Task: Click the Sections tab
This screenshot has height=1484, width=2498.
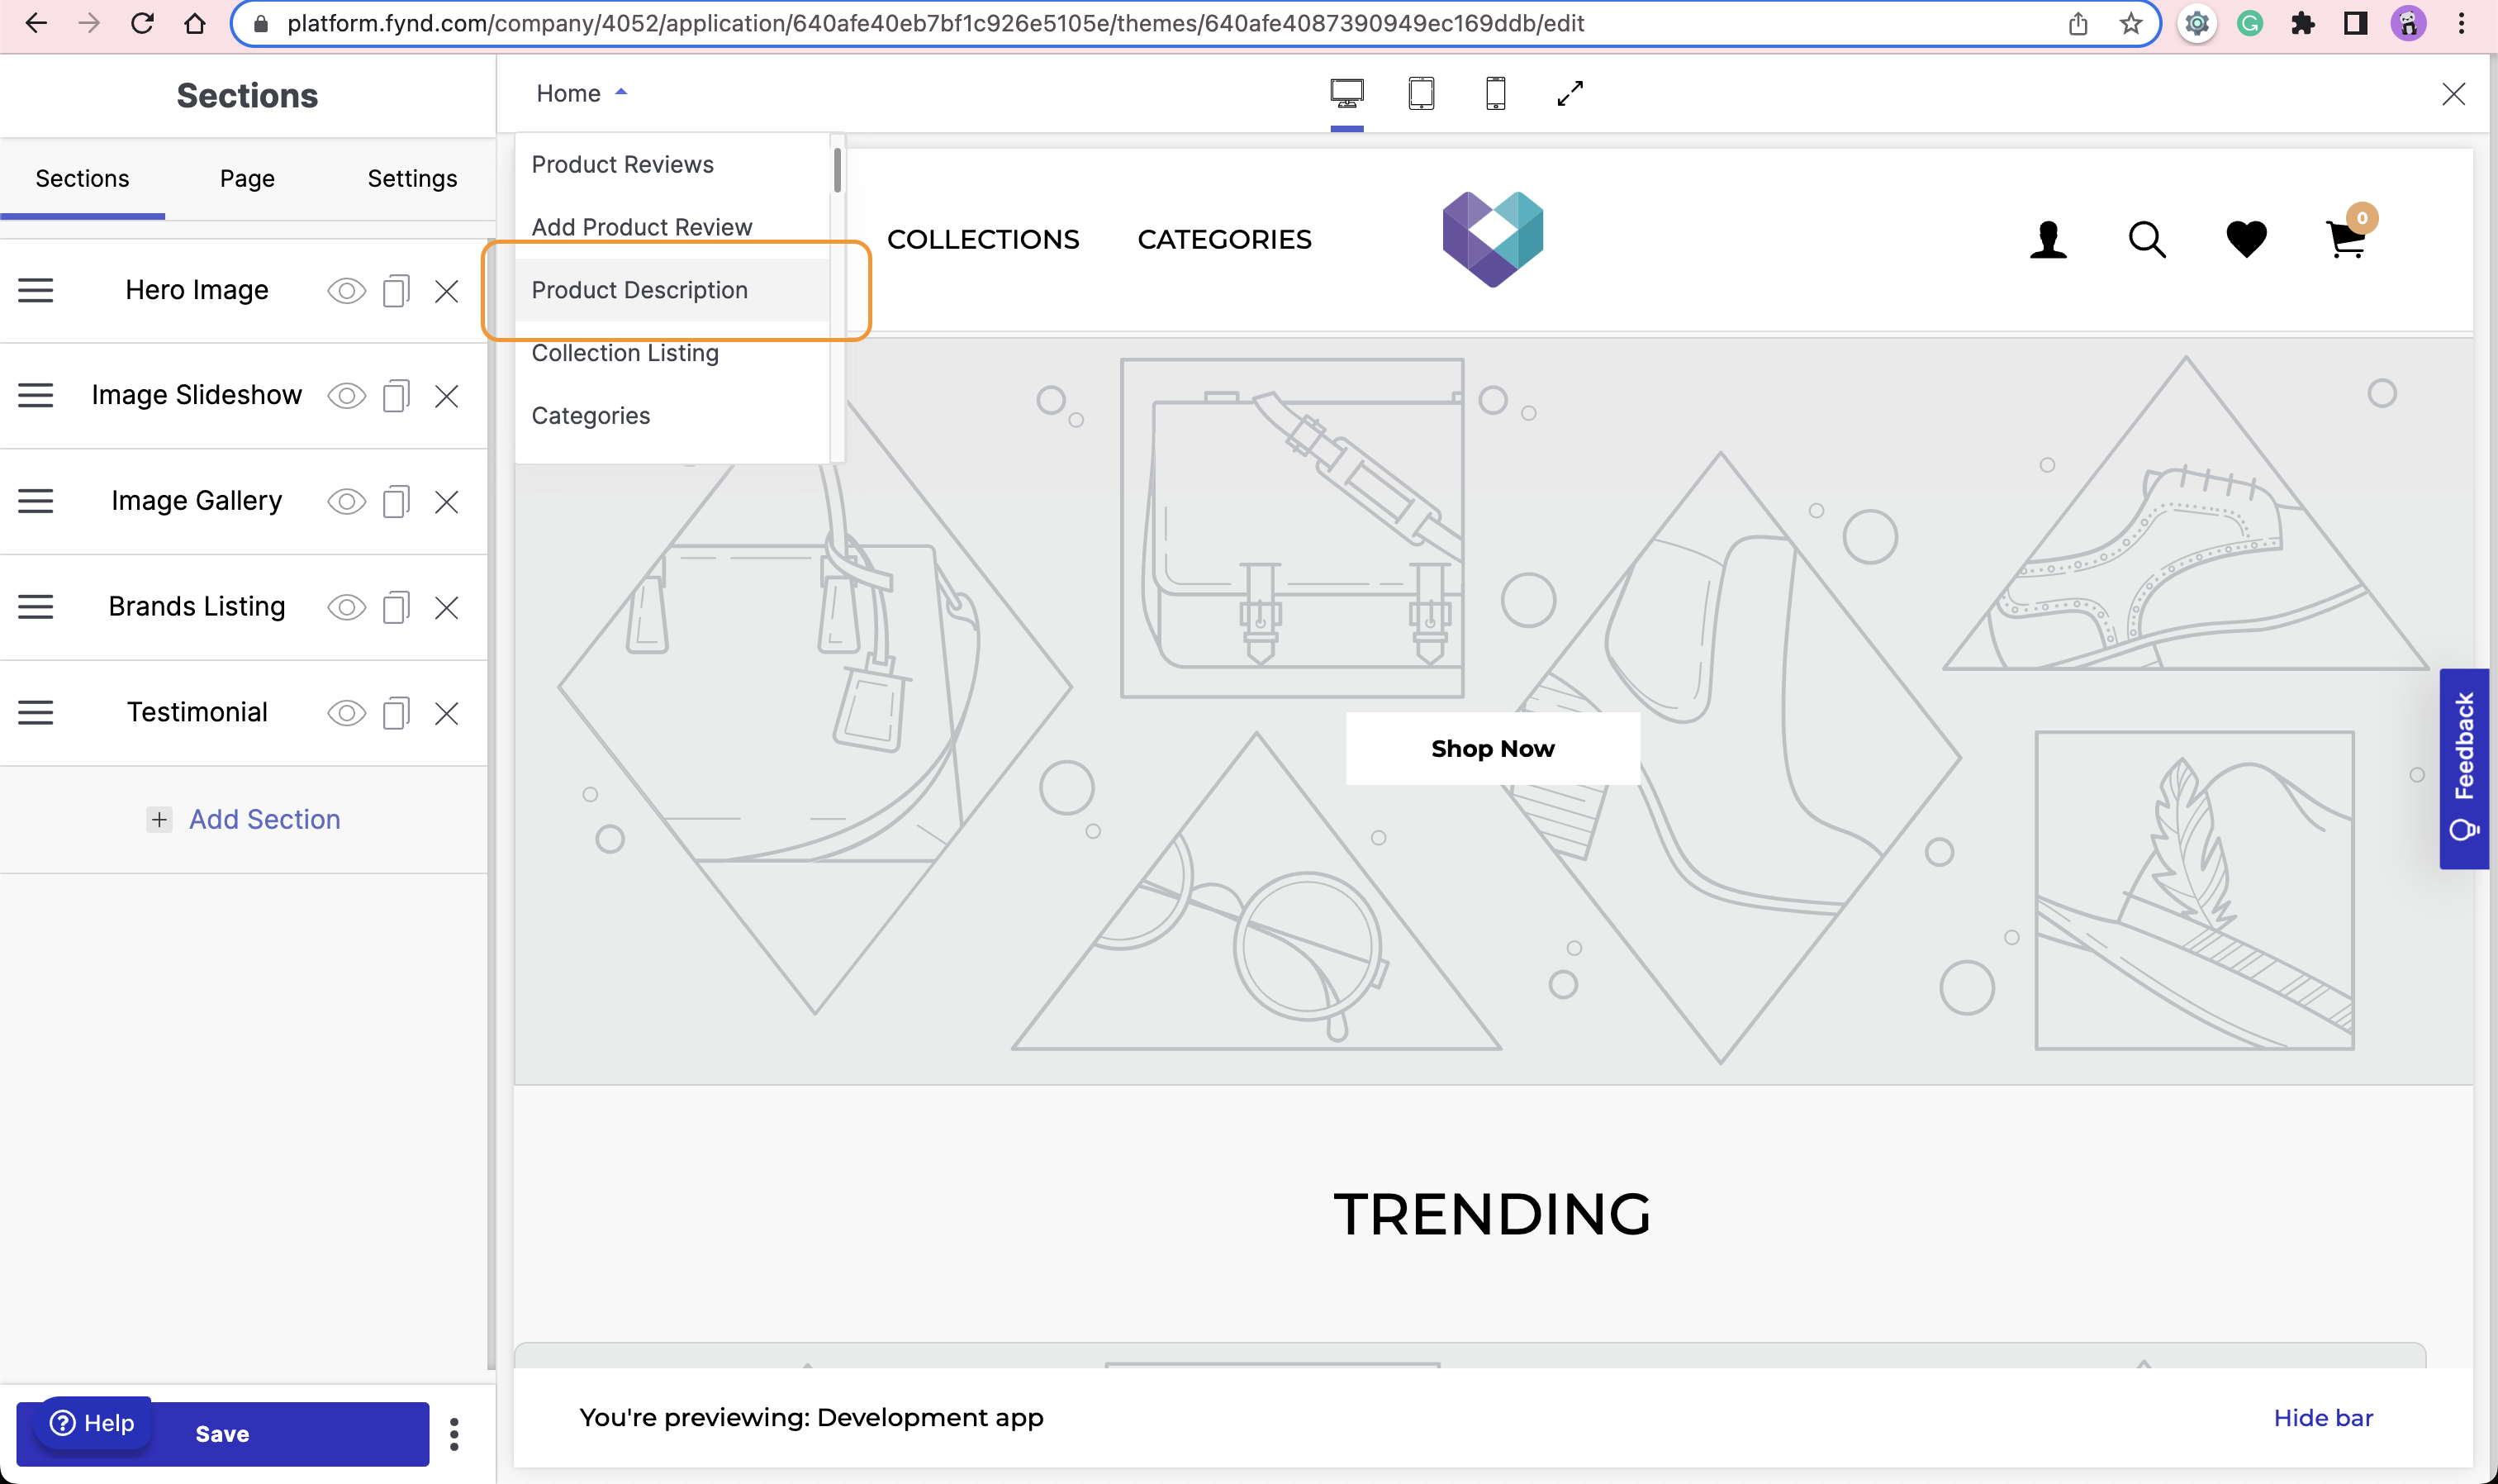Action: tap(83, 177)
